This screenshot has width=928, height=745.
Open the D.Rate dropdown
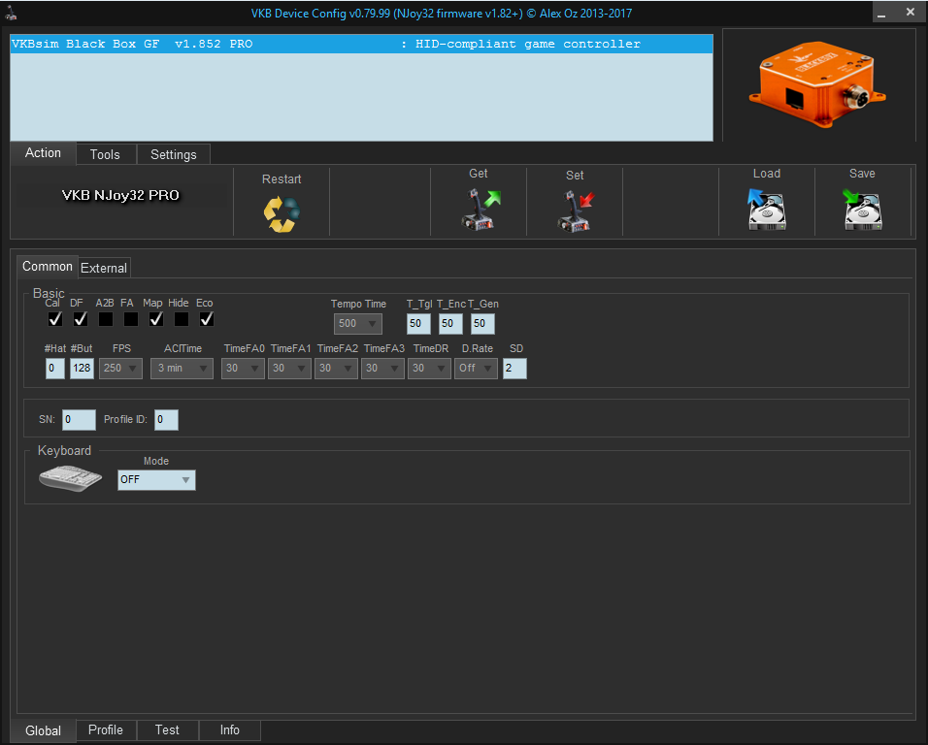click(476, 369)
